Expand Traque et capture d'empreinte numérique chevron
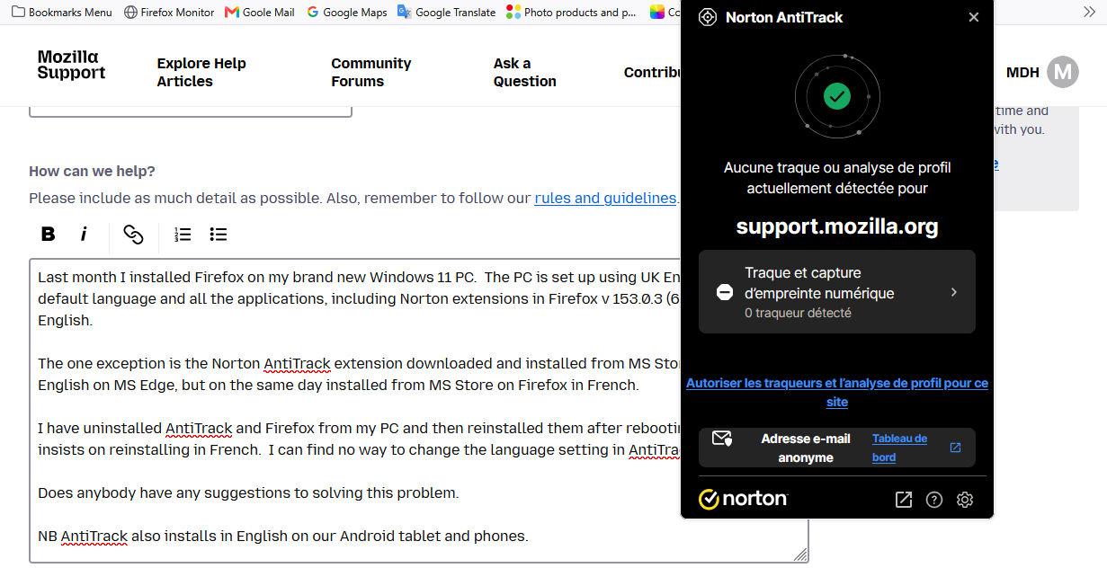Viewport: 1107px width, 568px height. [x=954, y=292]
